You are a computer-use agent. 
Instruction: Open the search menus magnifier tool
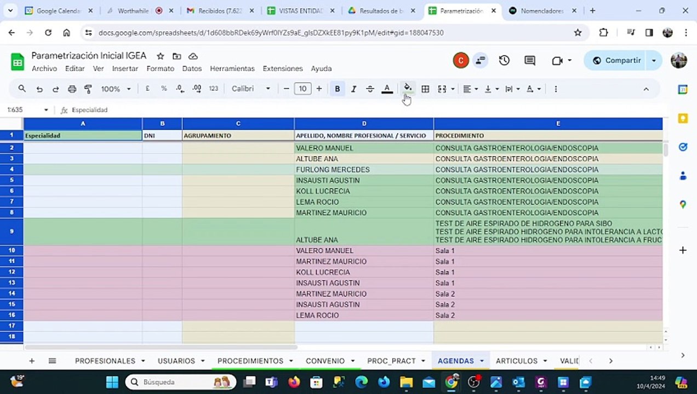click(x=22, y=89)
